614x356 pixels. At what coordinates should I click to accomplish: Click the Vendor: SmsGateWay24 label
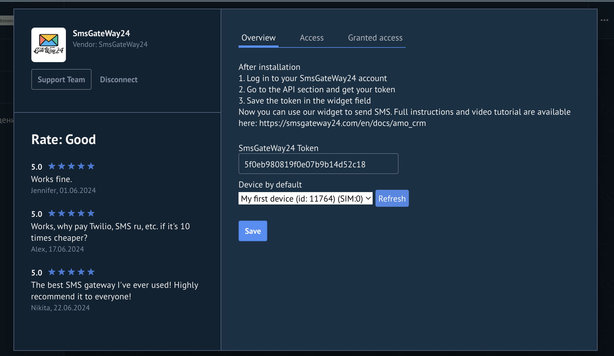point(110,45)
